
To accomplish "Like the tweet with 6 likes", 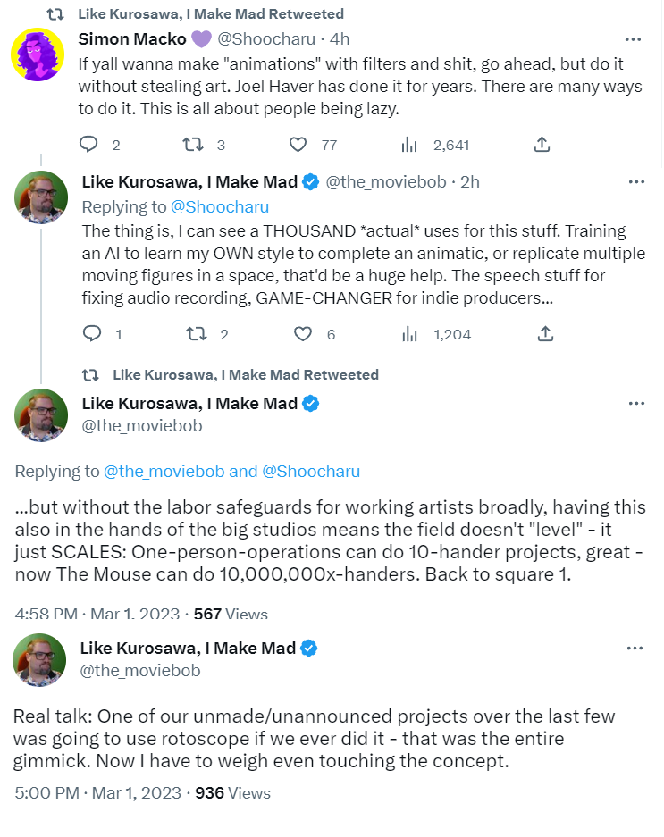I will (303, 334).
